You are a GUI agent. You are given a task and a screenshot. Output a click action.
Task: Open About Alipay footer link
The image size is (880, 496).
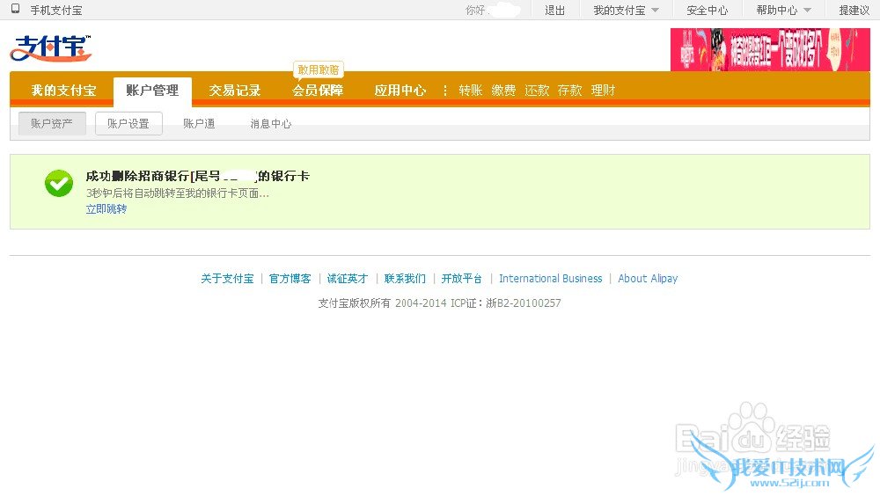648,278
